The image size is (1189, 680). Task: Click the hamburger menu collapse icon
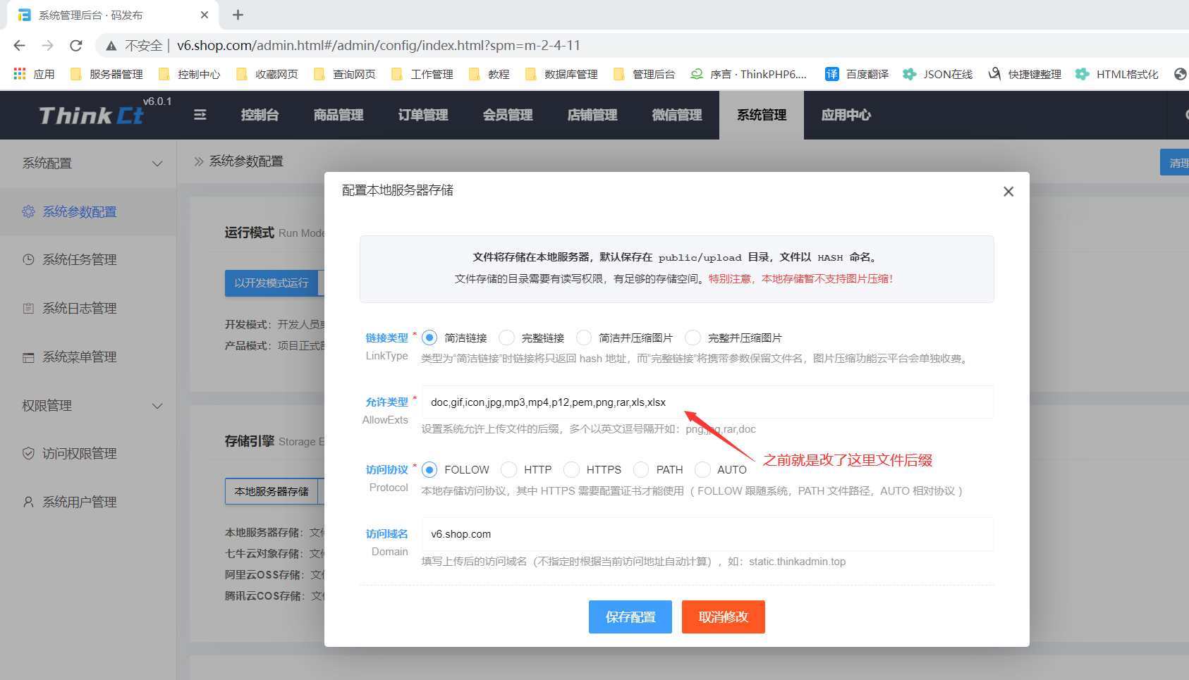(x=200, y=115)
